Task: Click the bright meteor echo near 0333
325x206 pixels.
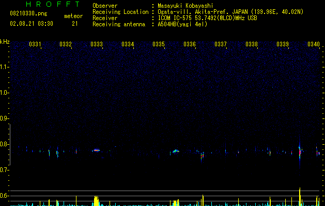Action: click(x=96, y=150)
